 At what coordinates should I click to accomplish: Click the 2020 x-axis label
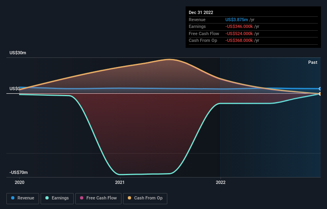[20, 182]
